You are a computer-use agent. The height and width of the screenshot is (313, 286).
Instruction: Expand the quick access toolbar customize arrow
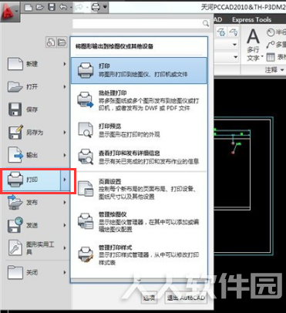pos(105,7)
